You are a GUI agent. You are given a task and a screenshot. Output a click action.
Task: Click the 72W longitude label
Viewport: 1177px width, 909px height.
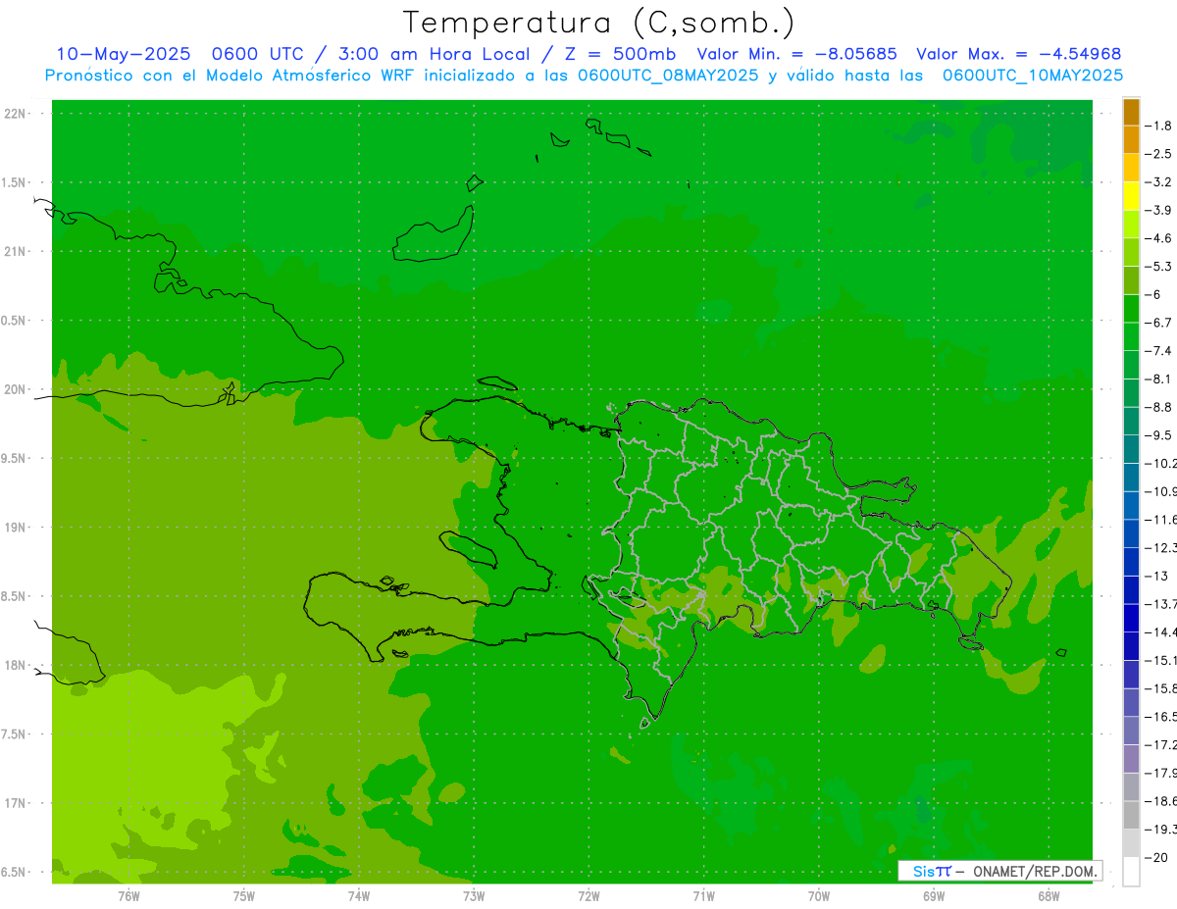coord(588,895)
